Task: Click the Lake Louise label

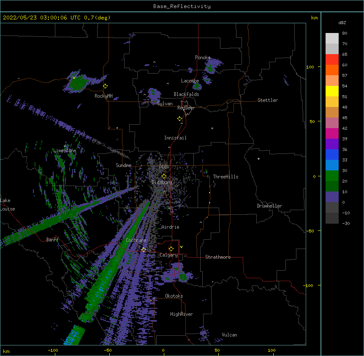Action: click(x=7, y=205)
